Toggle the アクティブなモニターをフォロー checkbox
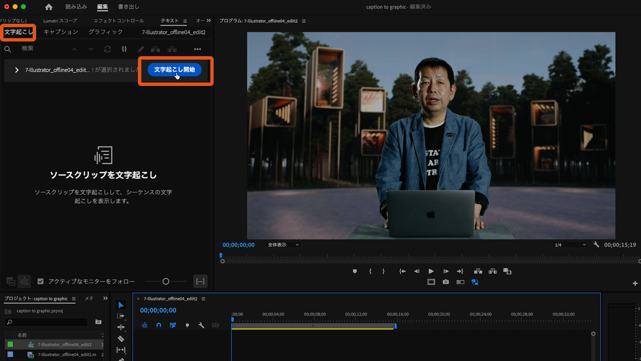This screenshot has height=361, width=641. (41, 281)
